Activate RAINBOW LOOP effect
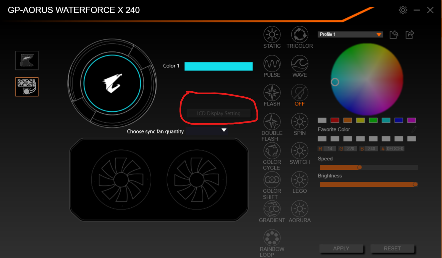Image resolution: width=442 pixels, height=258 pixels. 272,238
